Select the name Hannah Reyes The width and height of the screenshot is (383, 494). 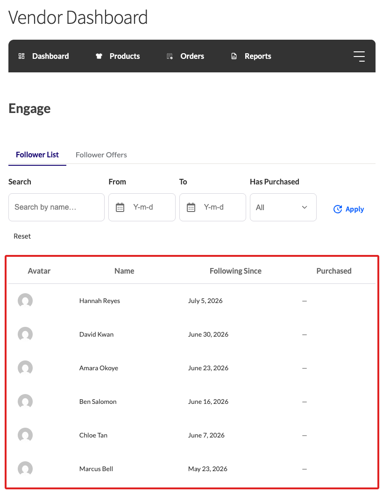(x=99, y=301)
